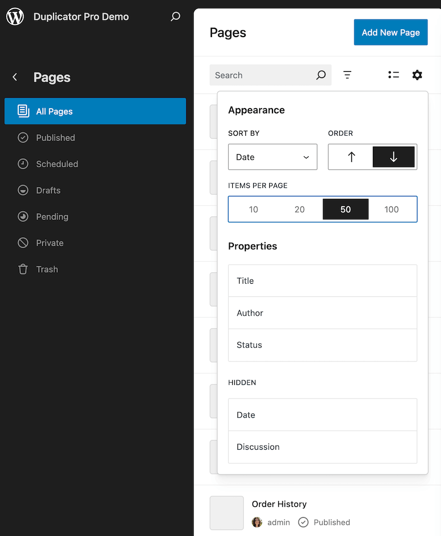This screenshot has height=536, width=441.
Task: Click the Add New Page button
Action: 391,32
